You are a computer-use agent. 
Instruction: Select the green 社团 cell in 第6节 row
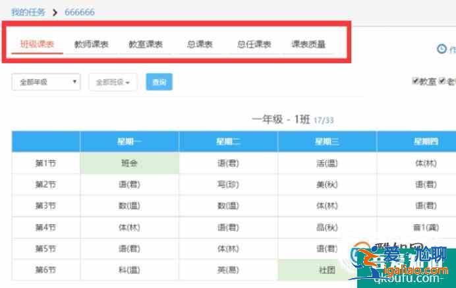(327, 270)
